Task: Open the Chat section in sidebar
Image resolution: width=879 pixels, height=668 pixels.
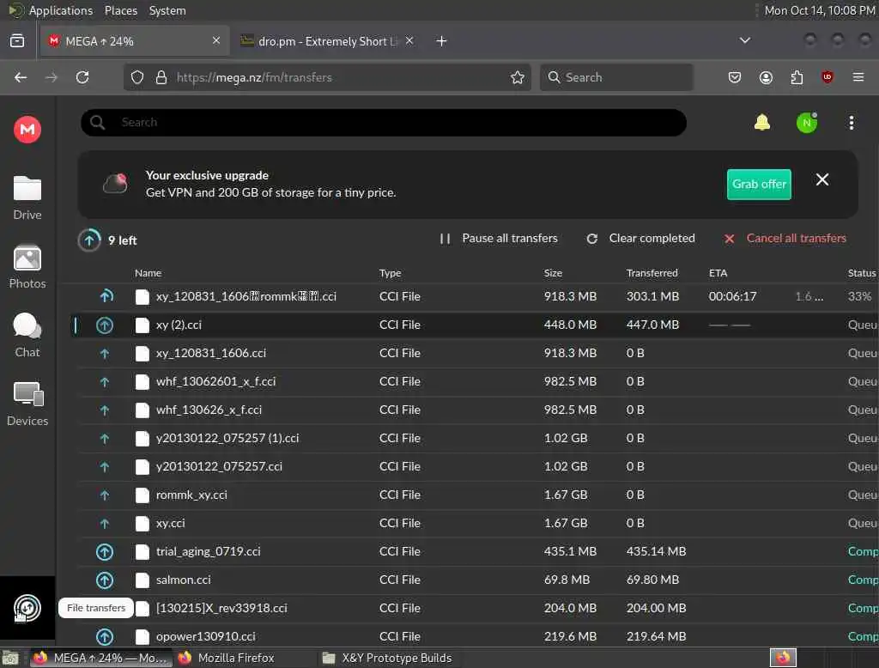Action: click(27, 336)
